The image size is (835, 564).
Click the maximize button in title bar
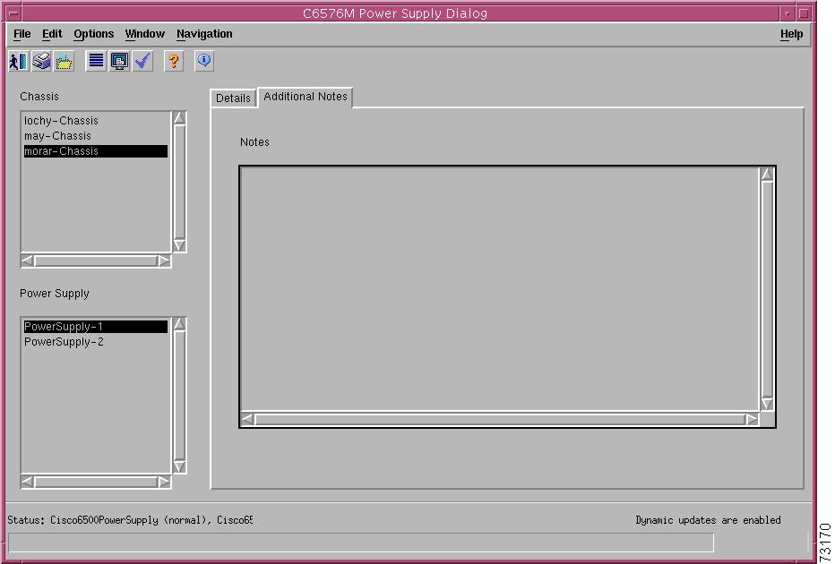coord(805,13)
